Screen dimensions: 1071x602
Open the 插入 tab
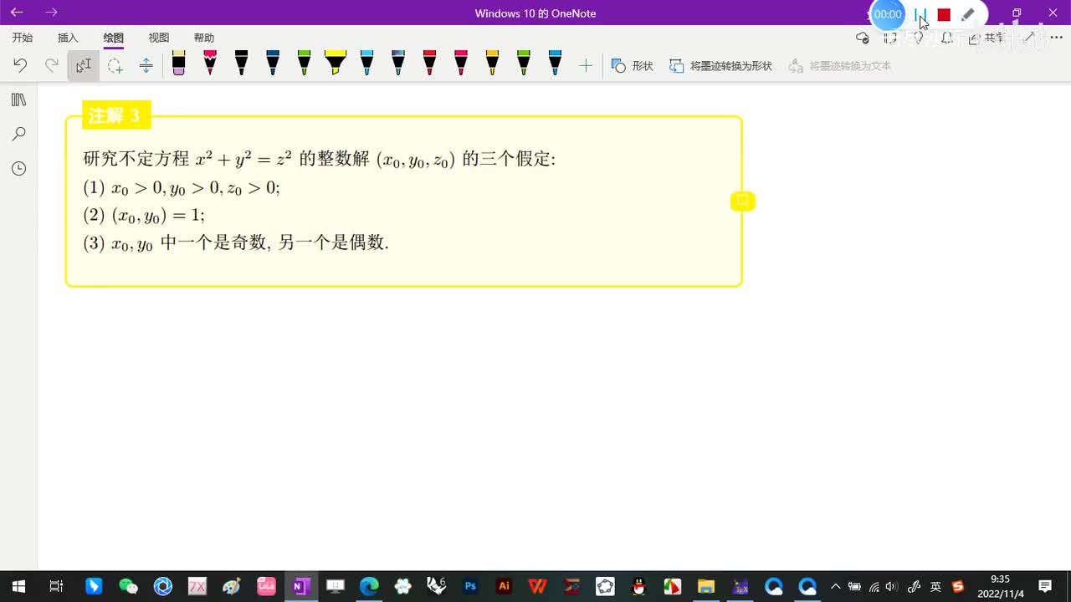pos(68,38)
